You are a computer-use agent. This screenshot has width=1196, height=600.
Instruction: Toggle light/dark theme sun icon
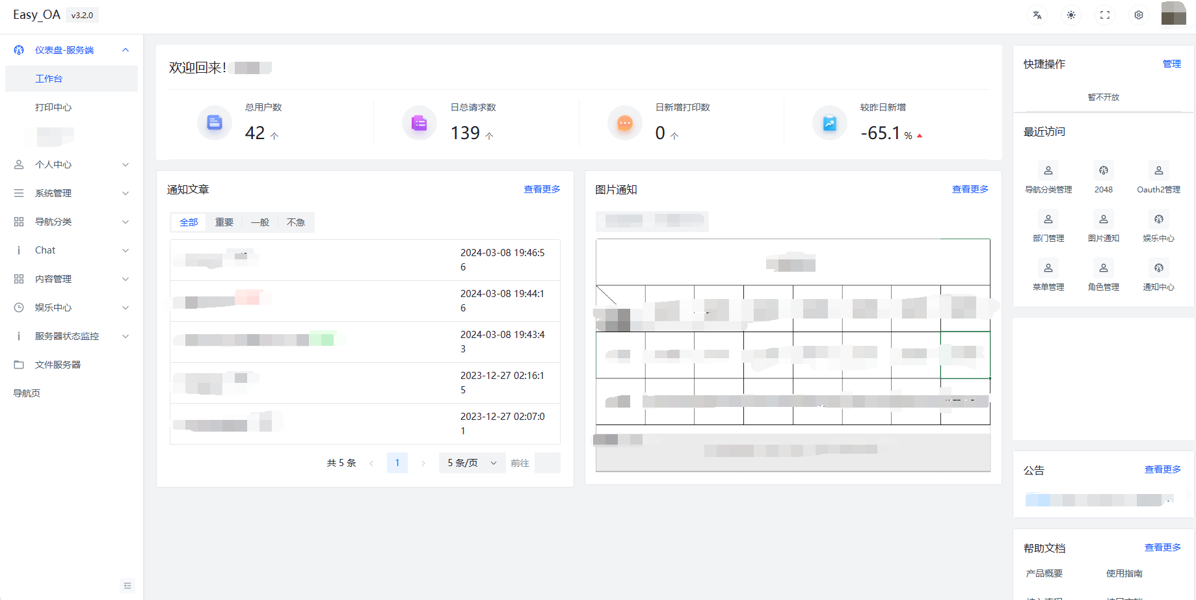1071,15
